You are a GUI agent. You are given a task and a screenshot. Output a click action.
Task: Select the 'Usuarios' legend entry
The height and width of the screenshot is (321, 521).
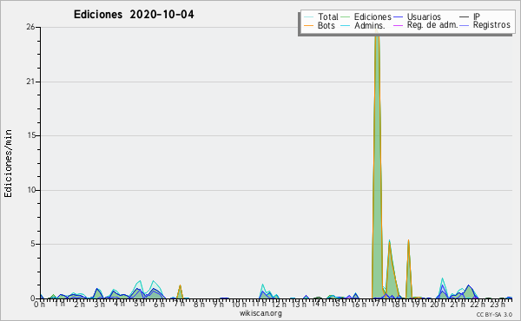424,16
